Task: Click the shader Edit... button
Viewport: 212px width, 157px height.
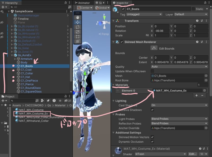Action: pyautogui.click(x=193, y=154)
